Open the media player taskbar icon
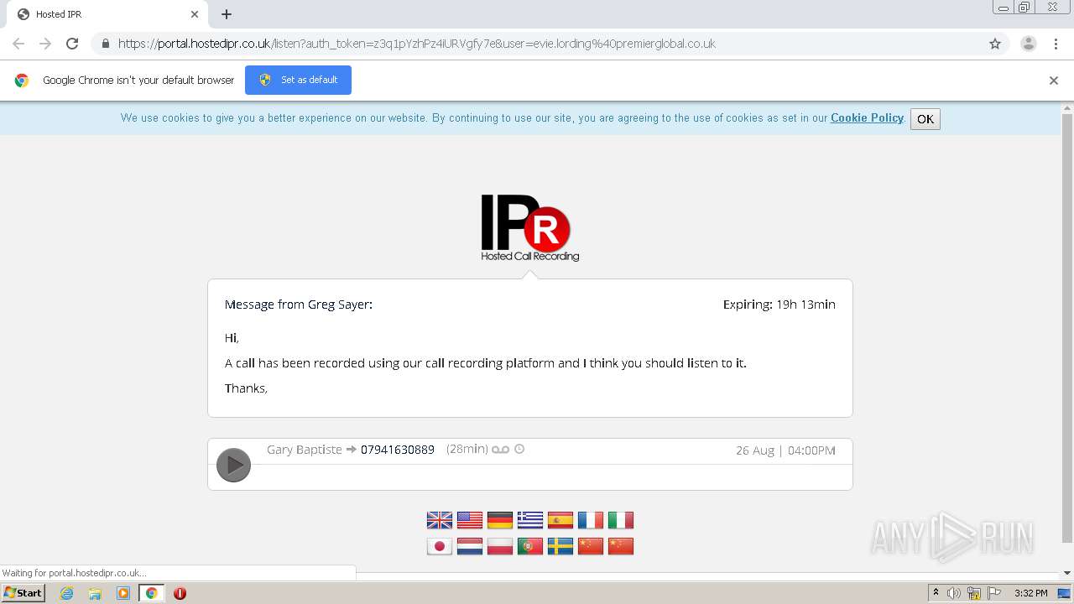The image size is (1074, 604). [123, 593]
